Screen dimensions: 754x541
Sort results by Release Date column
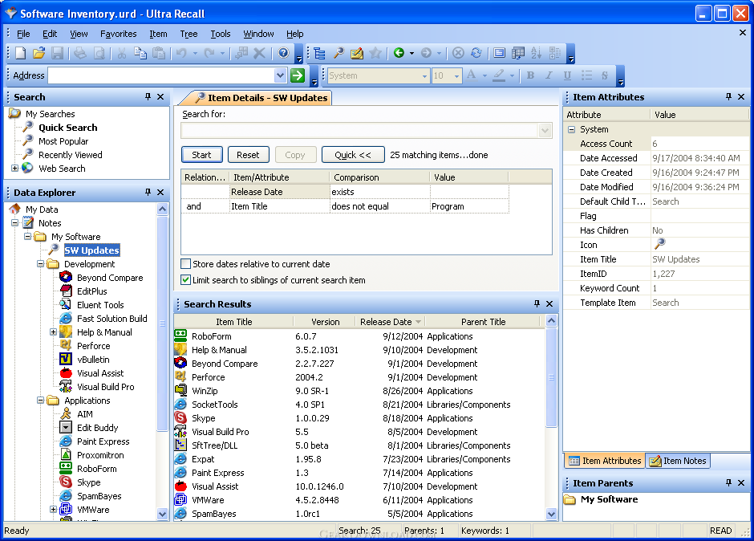[390, 322]
